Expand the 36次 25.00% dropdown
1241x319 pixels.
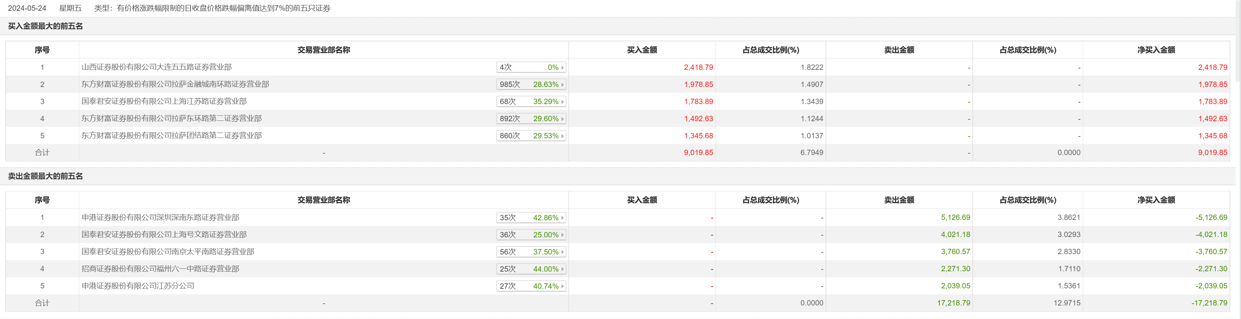tap(531, 235)
